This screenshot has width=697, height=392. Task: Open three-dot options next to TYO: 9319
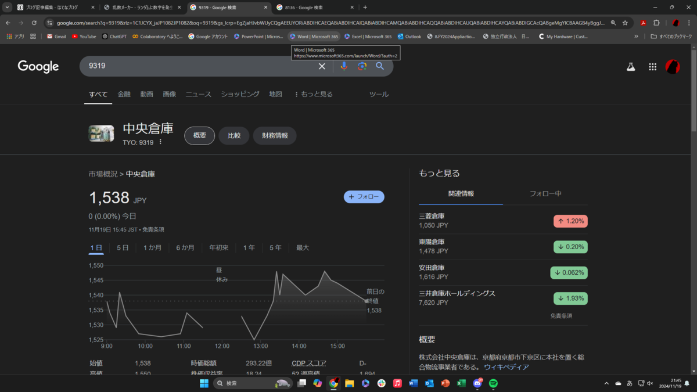(161, 142)
